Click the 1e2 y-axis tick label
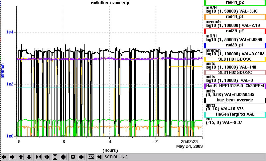Screen dimensions: 266x161 click(10, 84)
